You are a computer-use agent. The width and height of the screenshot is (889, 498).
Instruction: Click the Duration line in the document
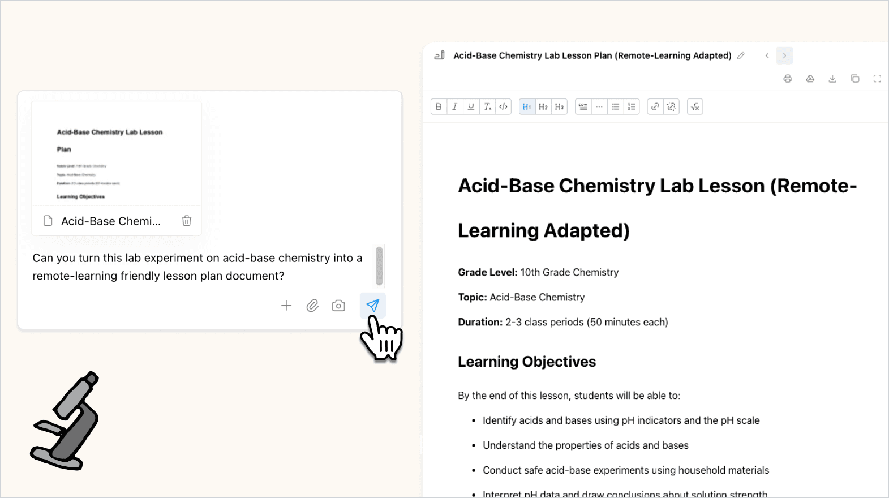click(x=563, y=322)
